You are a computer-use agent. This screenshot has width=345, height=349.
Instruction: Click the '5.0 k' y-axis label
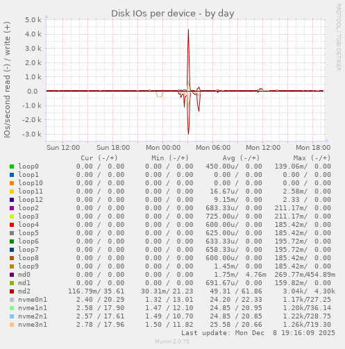tap(33, 20)
